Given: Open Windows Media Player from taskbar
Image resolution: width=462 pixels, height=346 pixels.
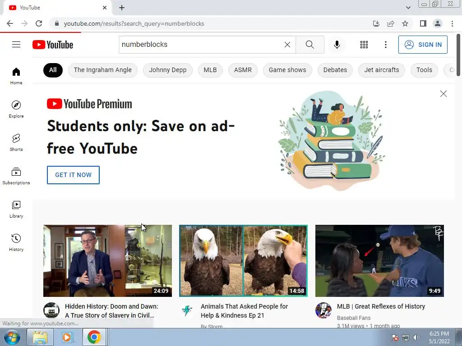Looking at the screenshot, I should coord(67,337).
